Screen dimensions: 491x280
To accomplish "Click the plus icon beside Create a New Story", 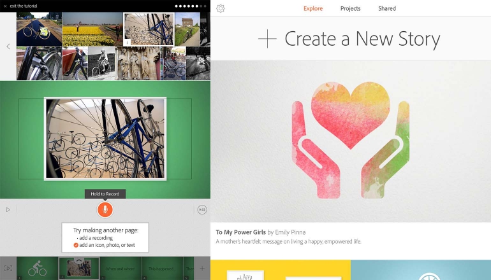I will pos(267,39).
